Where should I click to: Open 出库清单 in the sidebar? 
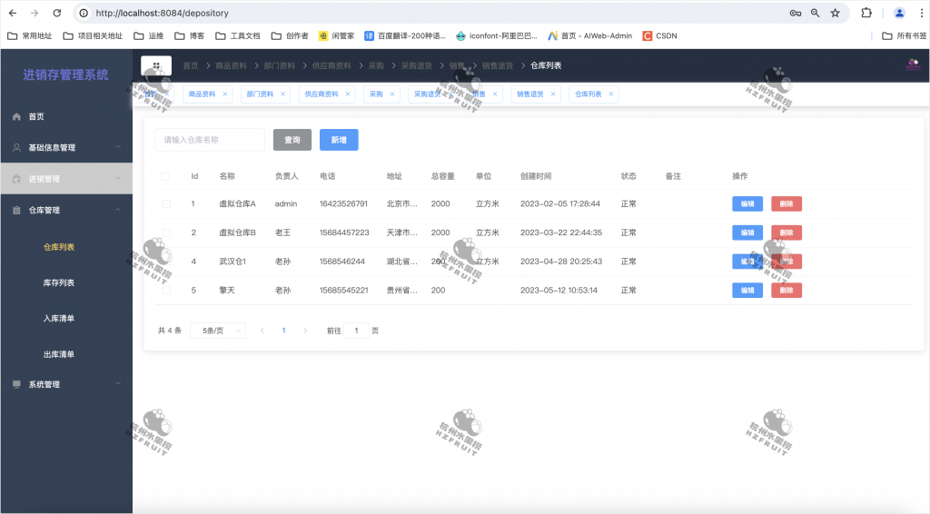[59, 354]
